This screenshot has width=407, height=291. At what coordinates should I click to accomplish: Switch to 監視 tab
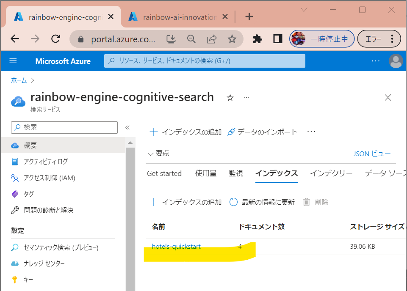(x=236, y=173)
